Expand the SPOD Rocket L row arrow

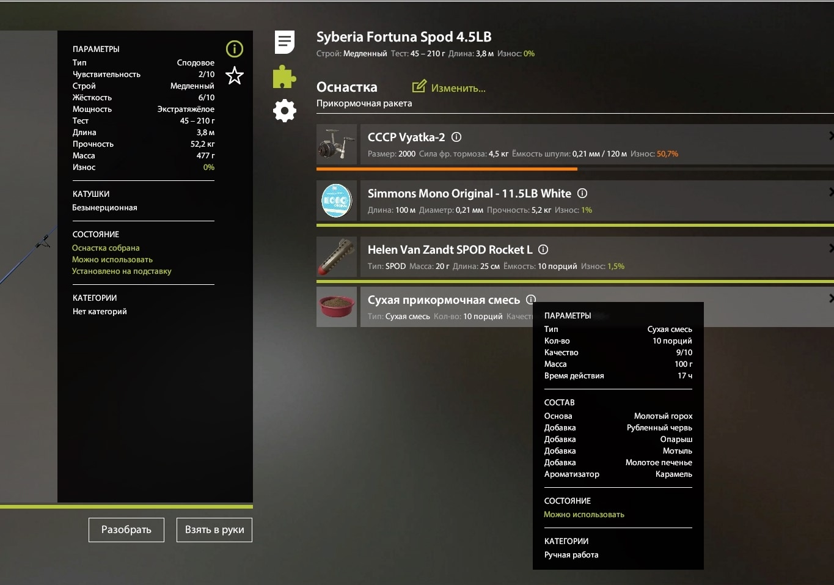(x=830, y=248)
